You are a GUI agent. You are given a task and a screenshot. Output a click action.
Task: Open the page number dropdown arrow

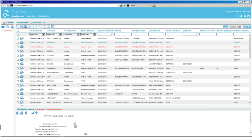(244, 27)
